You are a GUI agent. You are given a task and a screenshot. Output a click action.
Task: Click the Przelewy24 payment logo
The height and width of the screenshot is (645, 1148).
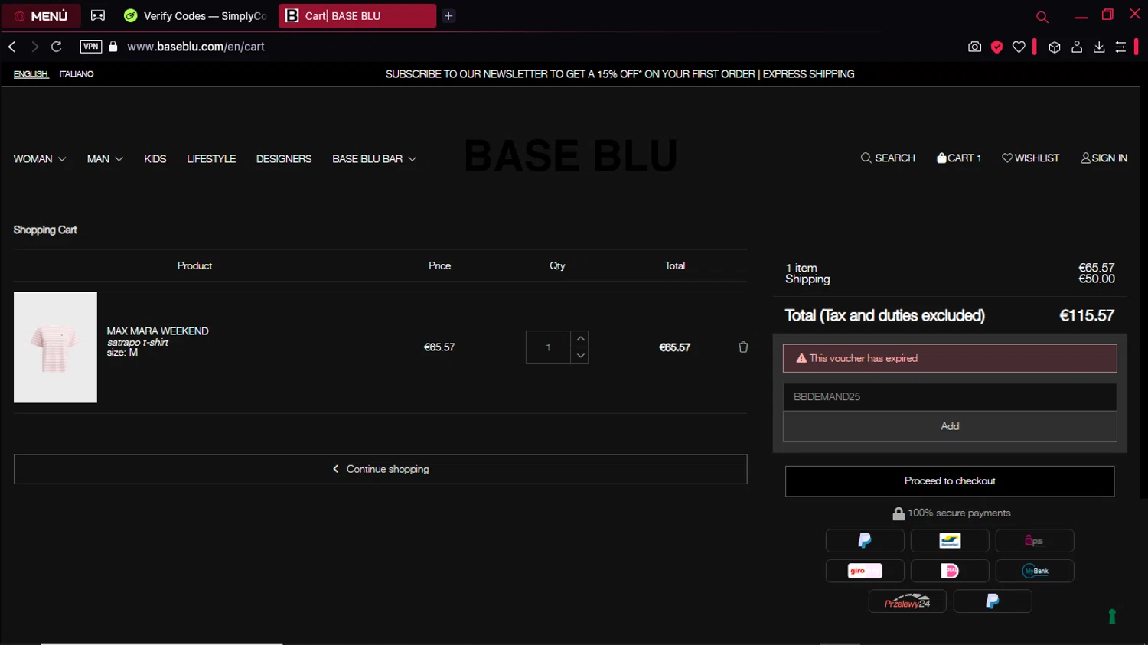pos(908,601)
